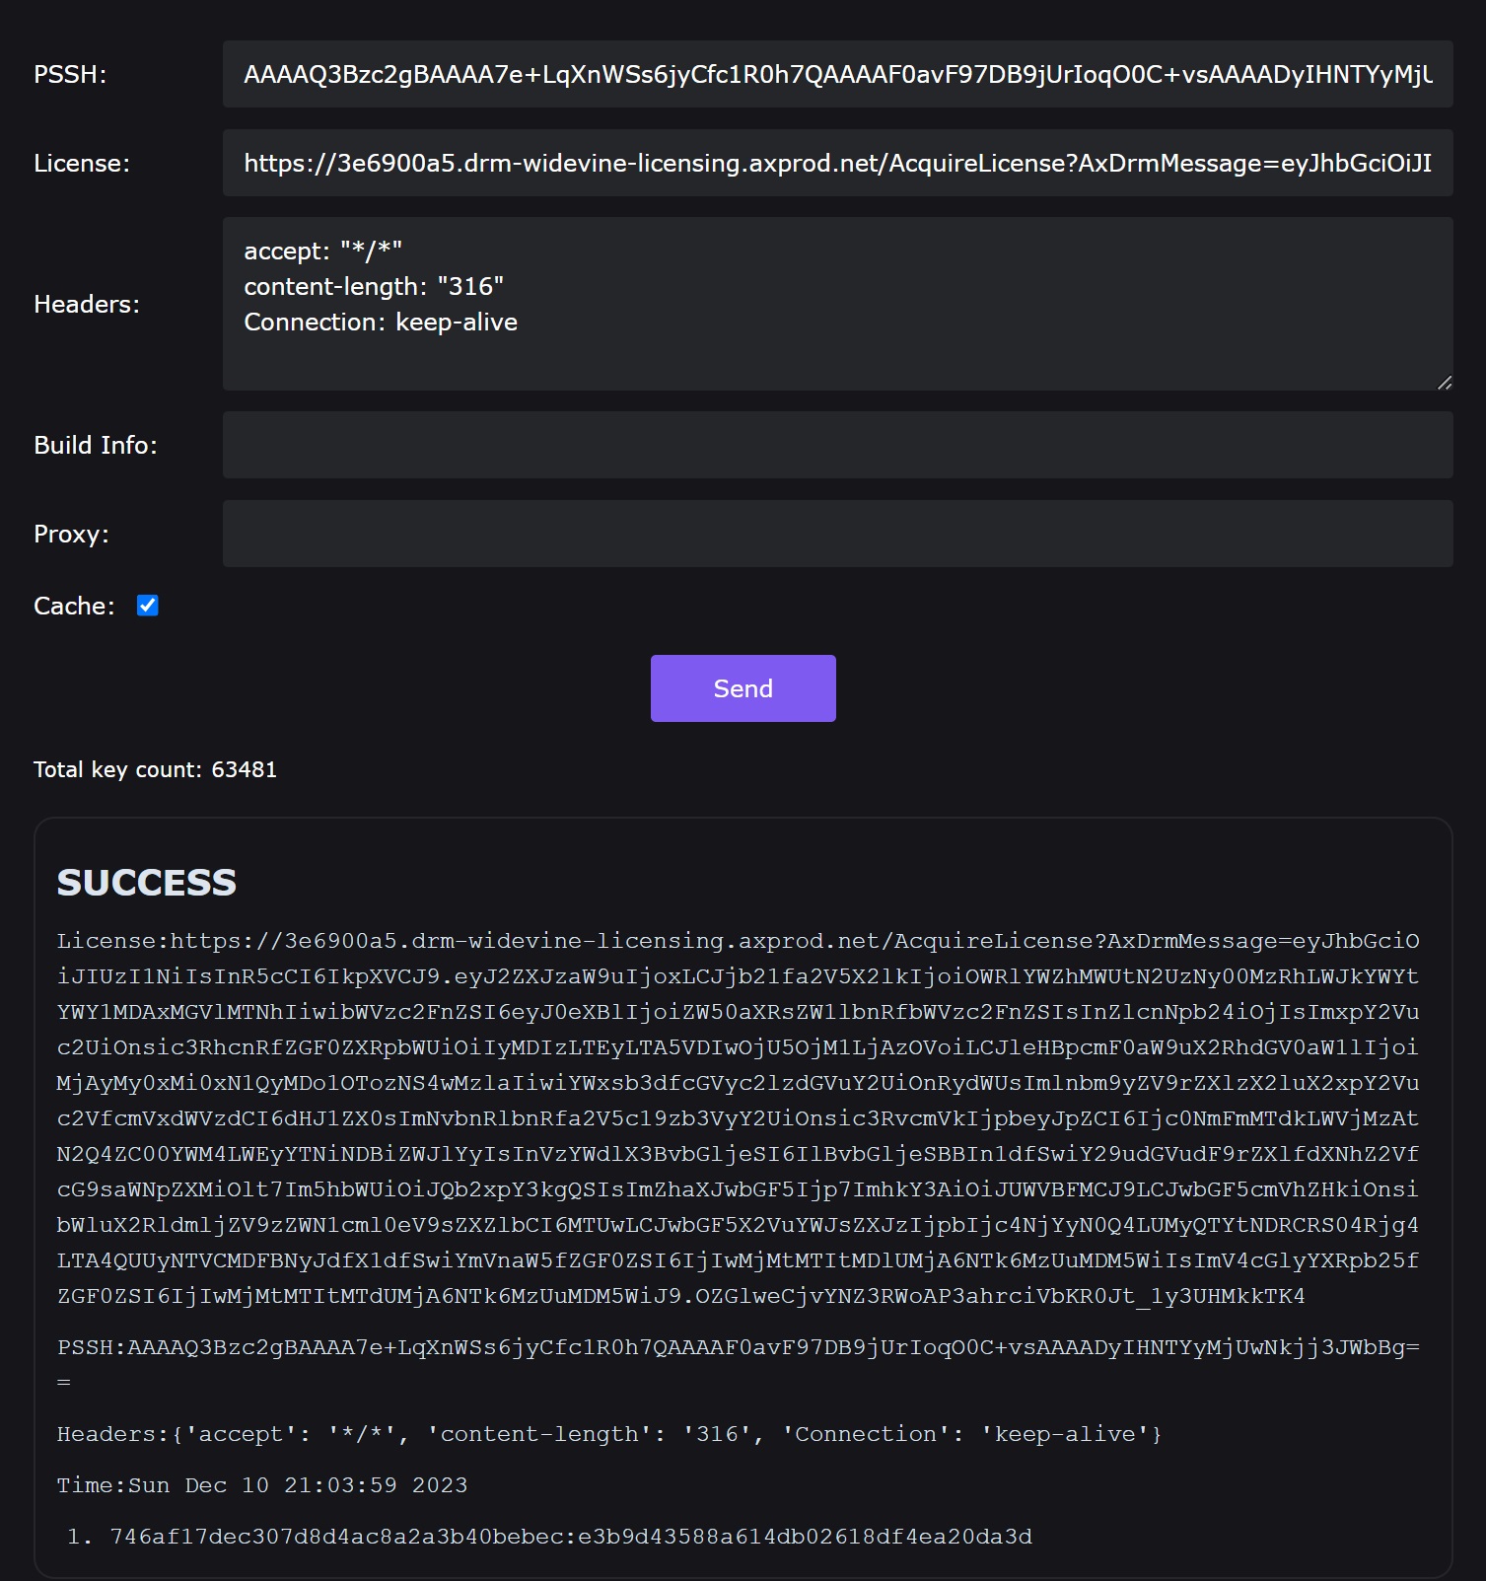
Task: Click the Headers textarea resize handle
Action: click(1445, 383)
